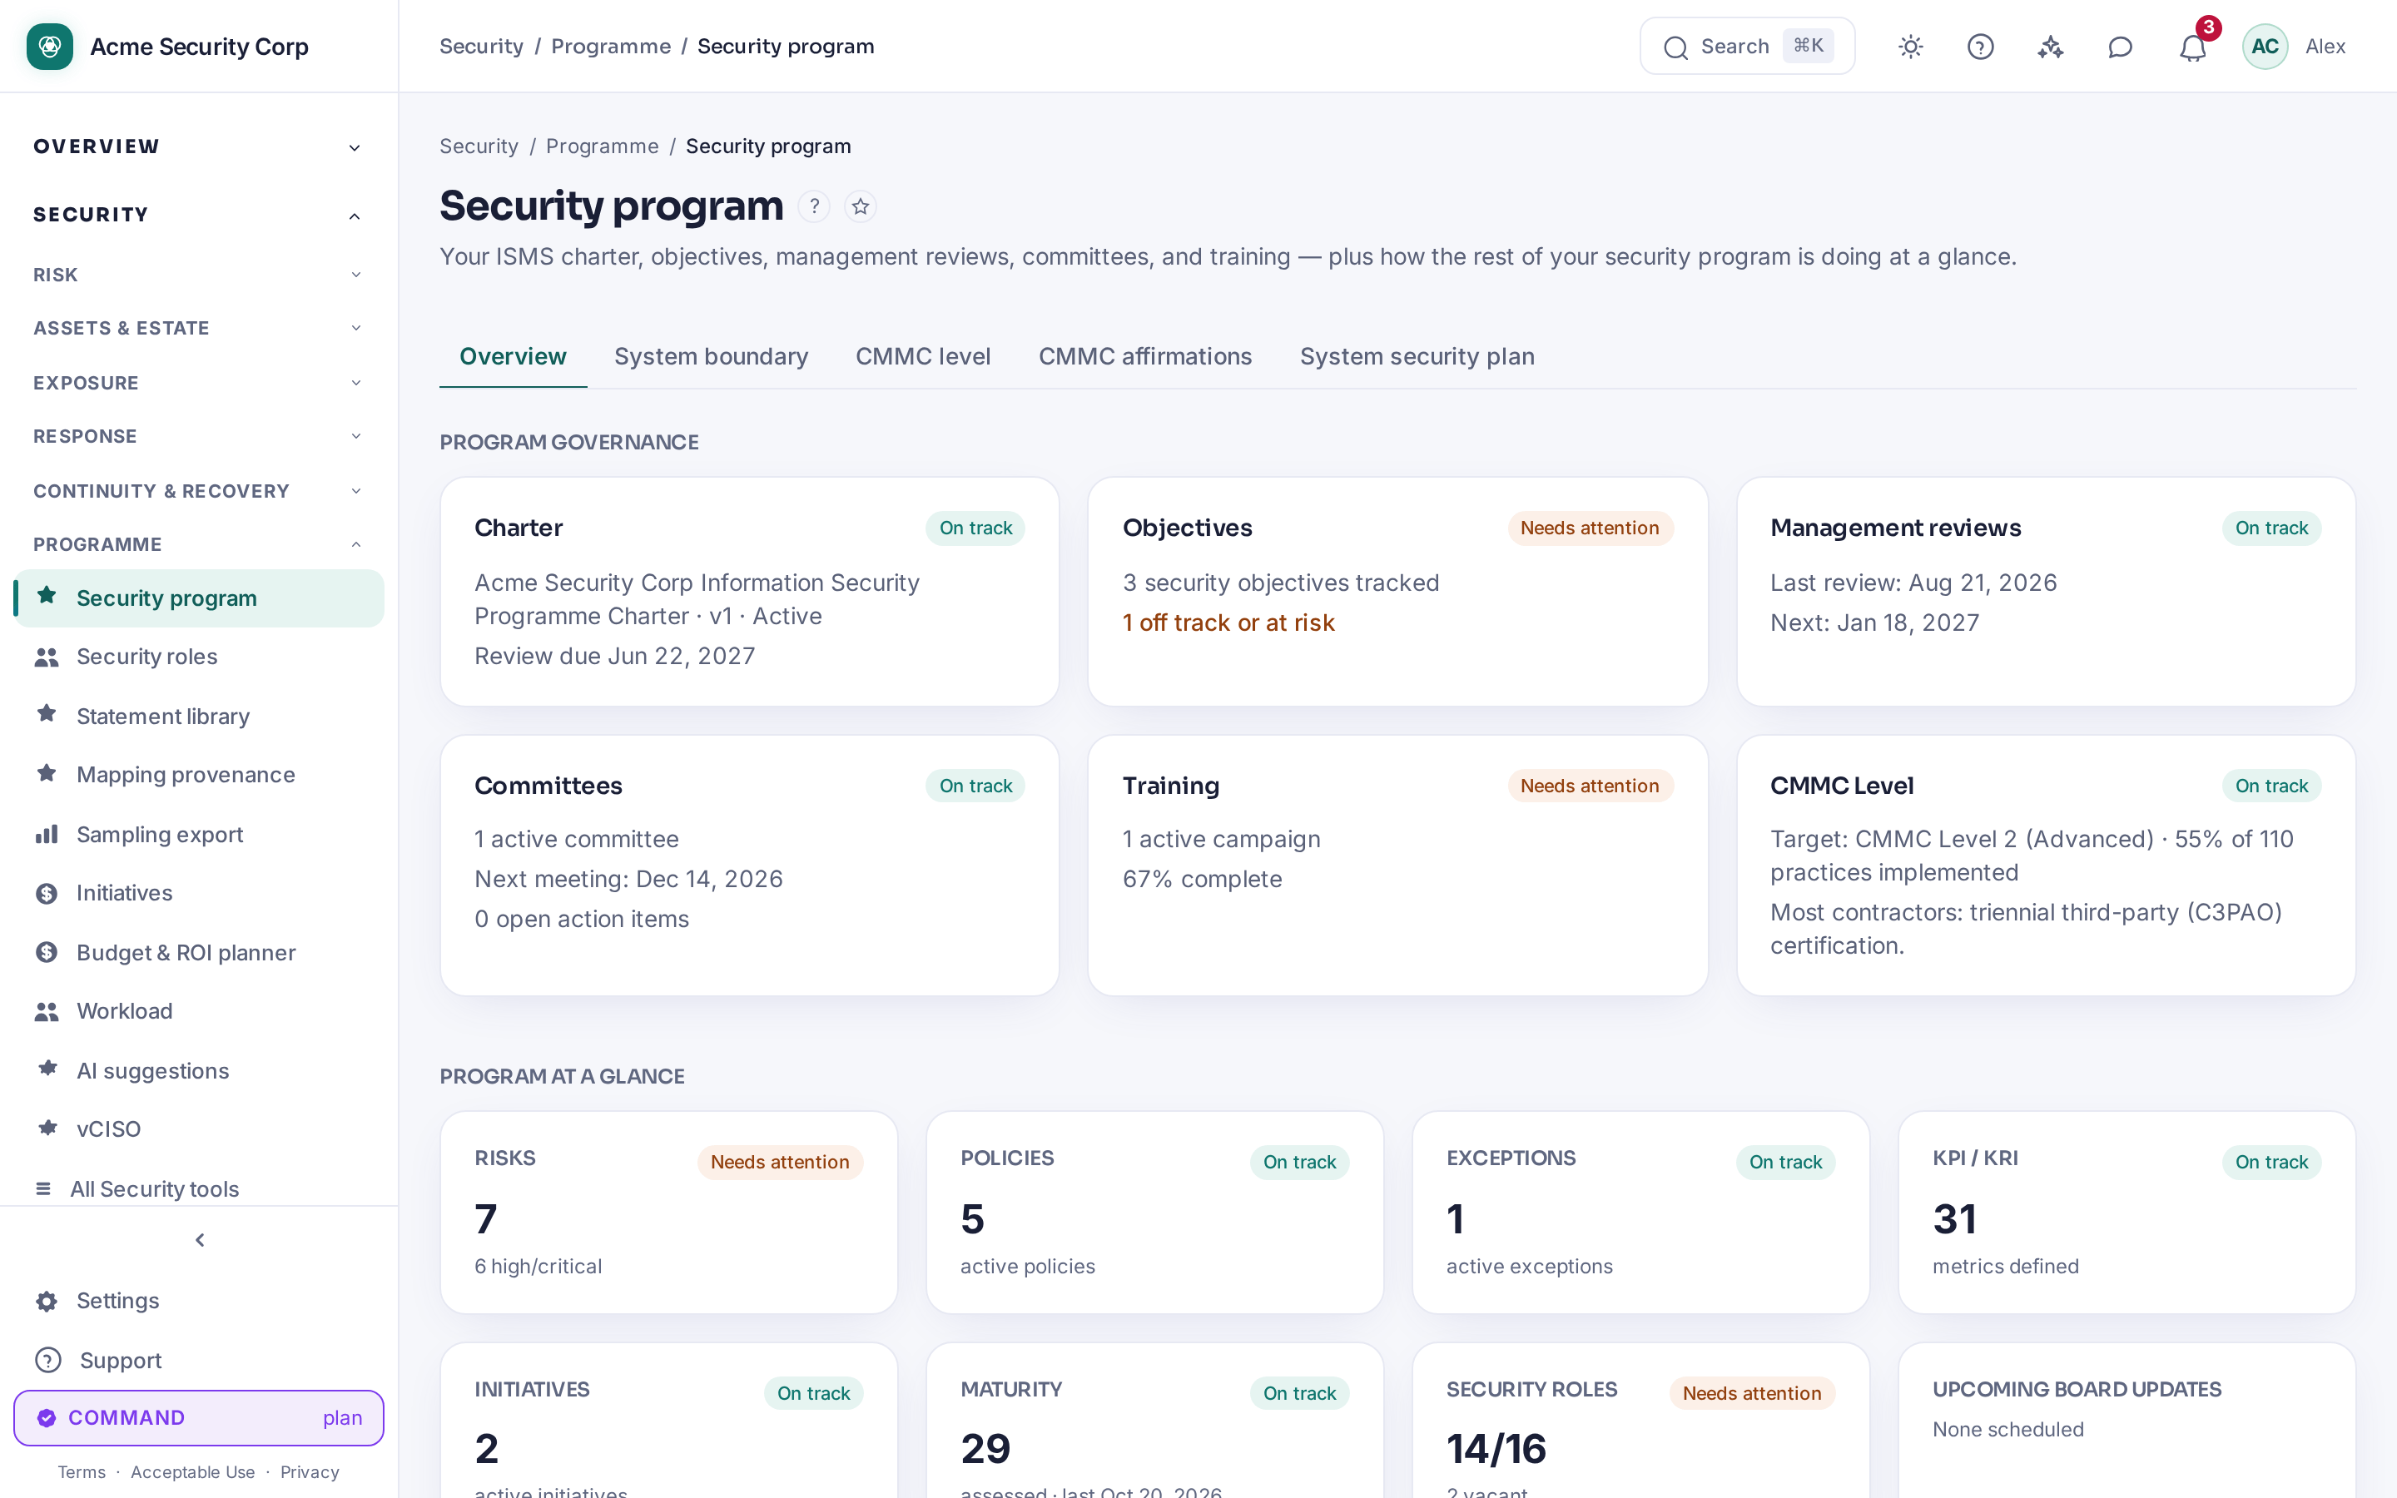Favorite the page with the star icon

pos(861,206)
